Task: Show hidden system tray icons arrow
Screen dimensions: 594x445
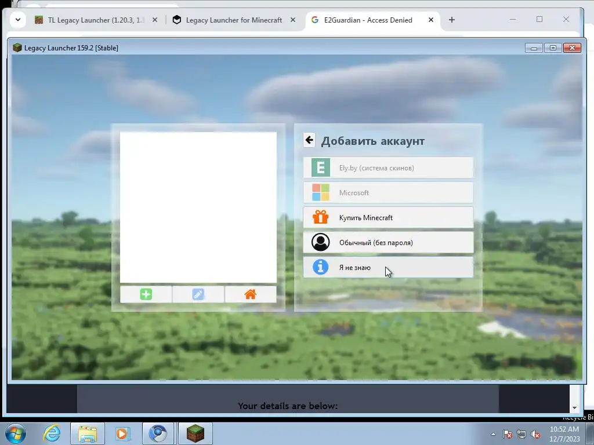Action: click(x=493, y=434)
